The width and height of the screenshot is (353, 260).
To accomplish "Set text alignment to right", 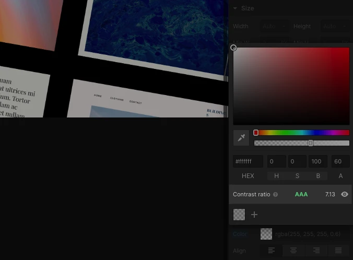I will point(316,251).
